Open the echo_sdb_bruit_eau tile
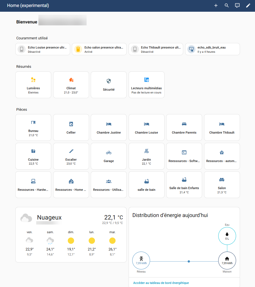 coord(212,49)
